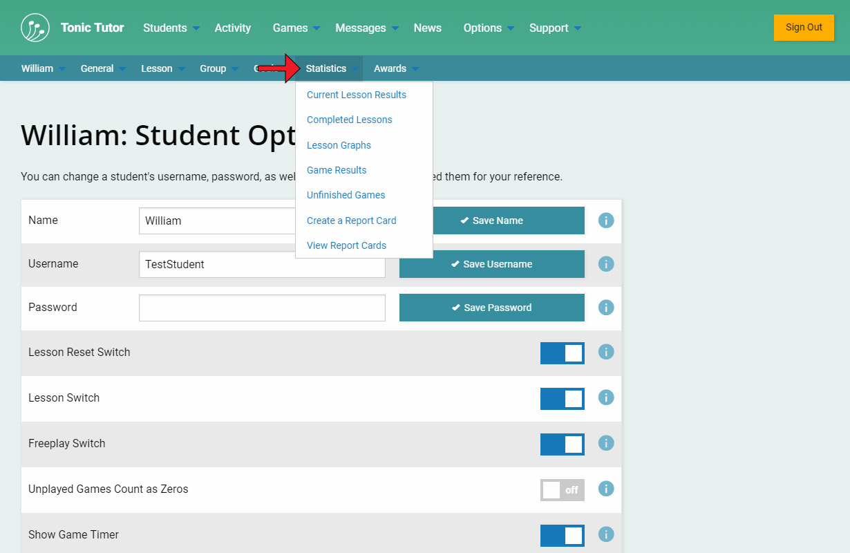Toggle the Lesson Reset Switch
This screenshot has width=850, height=553.
[x=562, y=353]
